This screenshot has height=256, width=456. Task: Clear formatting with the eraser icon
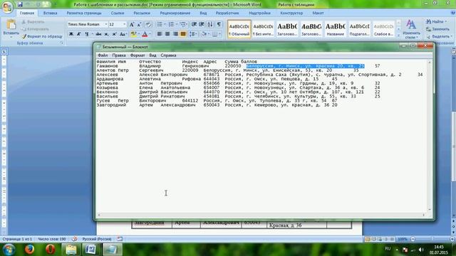148,24
